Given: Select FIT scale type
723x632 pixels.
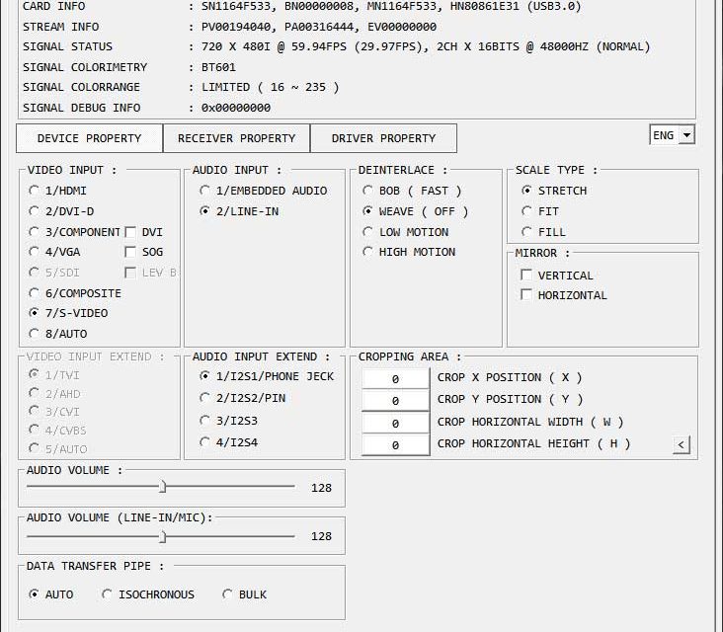Looking at the screenshot, I should [x=526, y=211].
